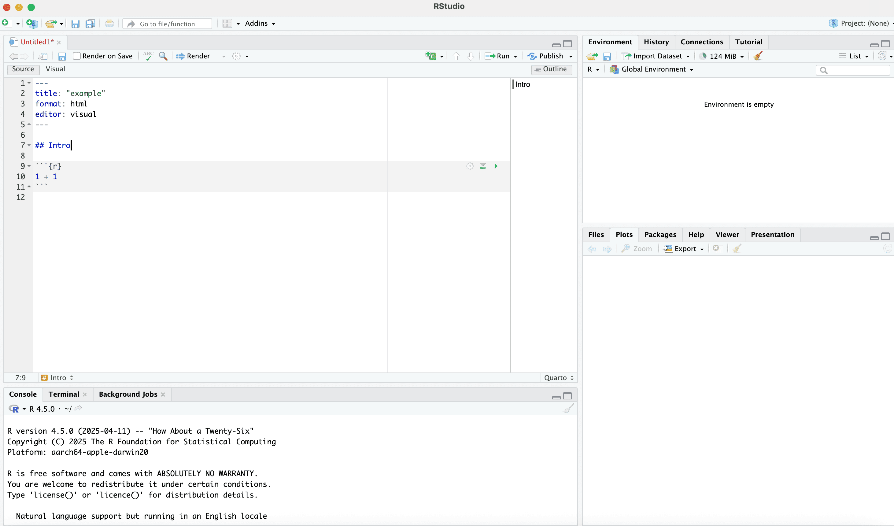Click the green run chunk arrow

[x=496, y=166]
